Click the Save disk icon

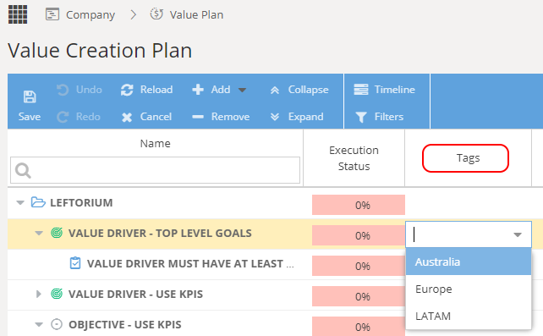click(30, 96)
